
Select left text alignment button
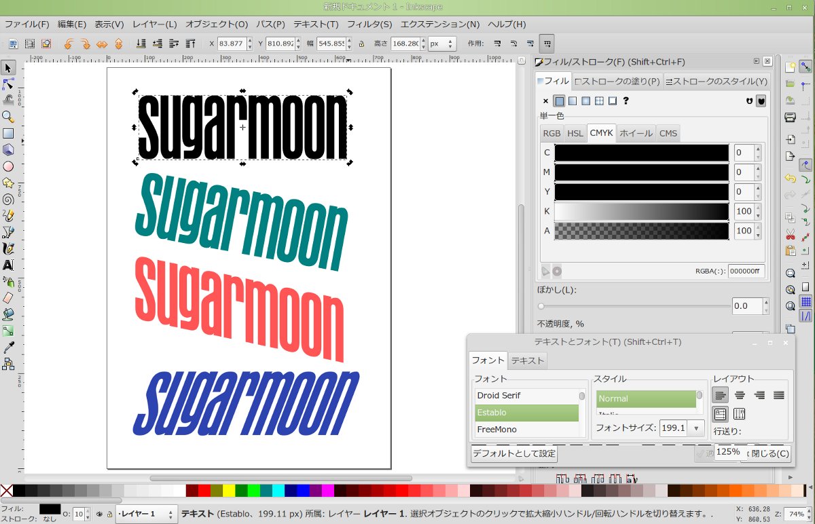click(721, 394)
